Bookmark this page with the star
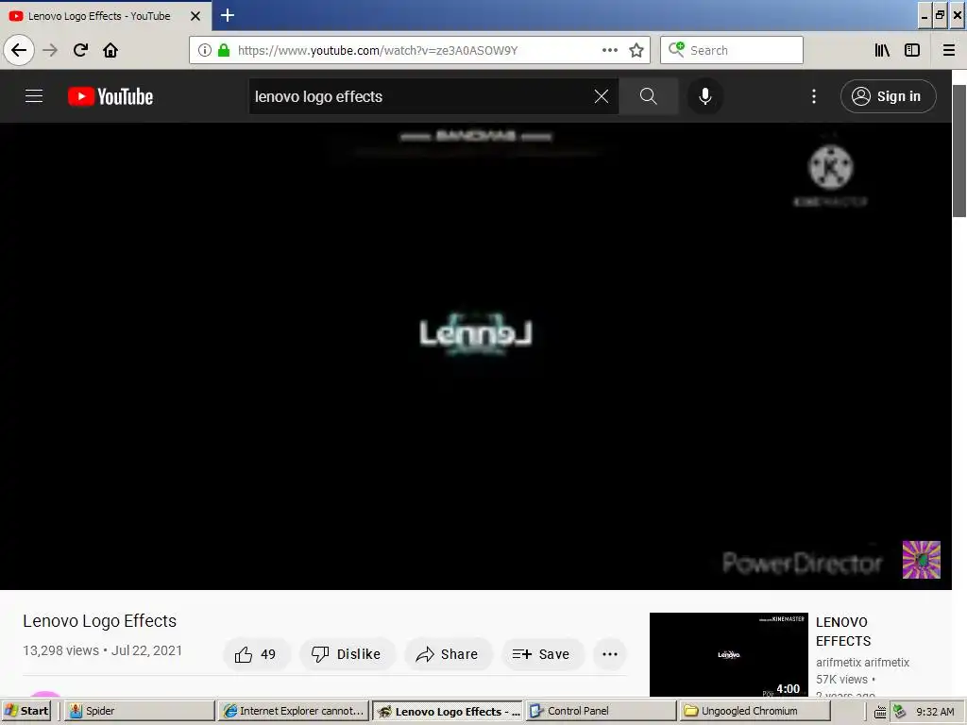This screenshot has width=967, height=725. [636, 50]
